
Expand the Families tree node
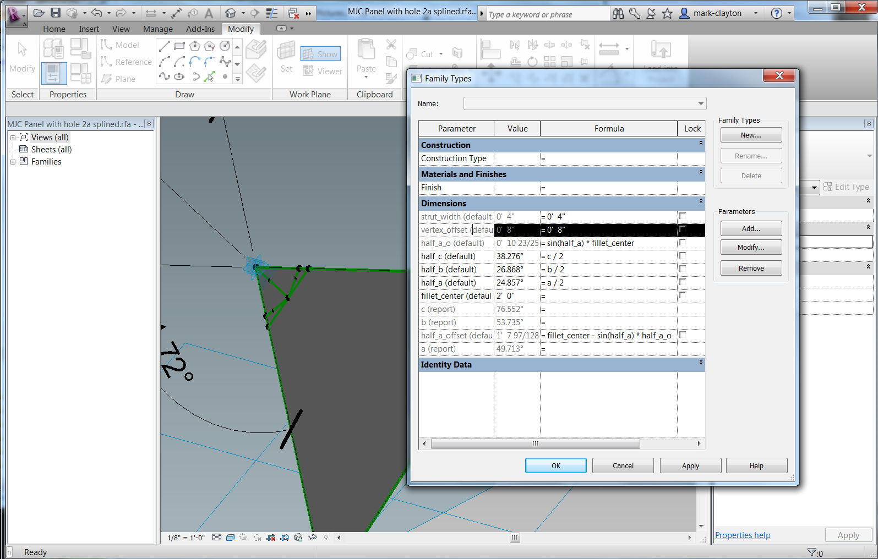tap(13, 162)
